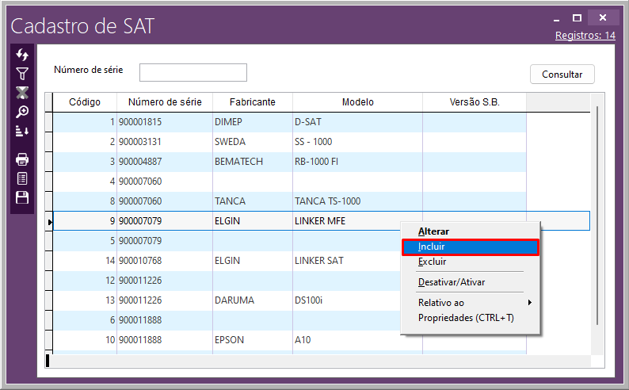Click the refresh arrows icon in sidebar
The height and width of the screenshot is (390, 629).
pyautogui.click(x=22, y=55)
